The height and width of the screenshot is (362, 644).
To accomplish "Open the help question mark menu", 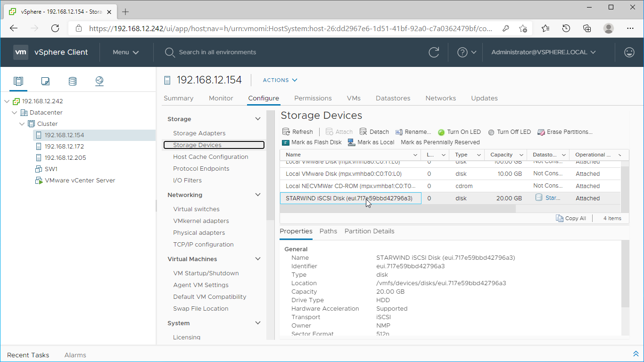I will (x=467, y=52).
